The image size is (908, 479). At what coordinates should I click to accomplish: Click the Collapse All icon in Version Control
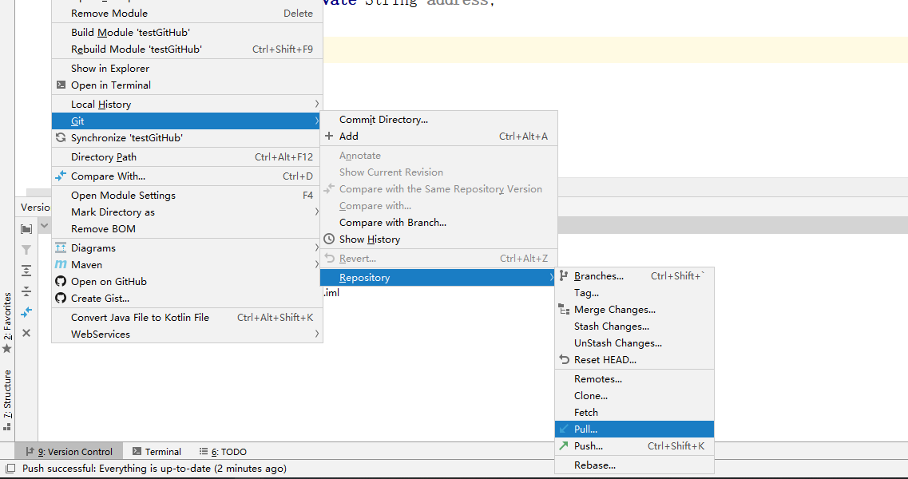pyautogui.click(x=26, y=291)
